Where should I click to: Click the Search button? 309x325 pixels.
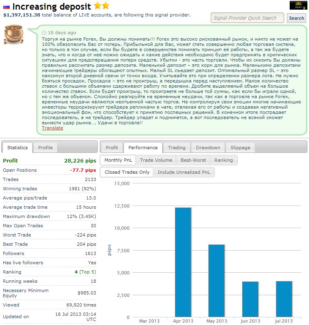(297, 18)
